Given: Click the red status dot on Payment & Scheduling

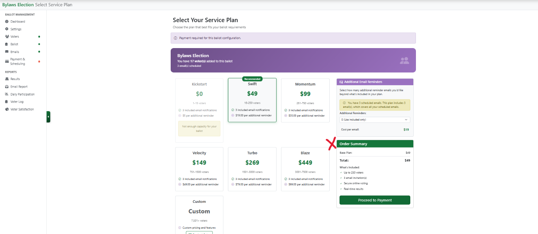Looking at the screenshot, I should click(39, 61).
